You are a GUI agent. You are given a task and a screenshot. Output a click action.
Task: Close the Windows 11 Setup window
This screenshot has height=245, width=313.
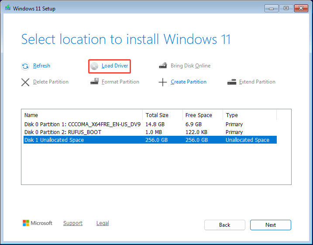point(301,8)
